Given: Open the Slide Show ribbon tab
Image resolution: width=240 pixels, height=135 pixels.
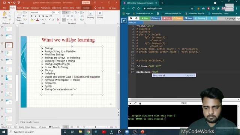Looking at the screenshot, I should point(56,8).
